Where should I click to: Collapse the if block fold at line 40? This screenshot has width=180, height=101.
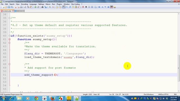tap(10, 36)
